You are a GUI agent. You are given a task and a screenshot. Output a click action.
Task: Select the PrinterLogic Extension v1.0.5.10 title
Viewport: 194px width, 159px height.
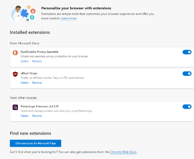pyautogui.click(x=40, y=106)
